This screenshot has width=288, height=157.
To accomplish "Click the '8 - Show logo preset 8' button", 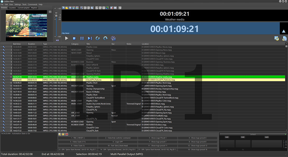I will (x=197, y=142).
